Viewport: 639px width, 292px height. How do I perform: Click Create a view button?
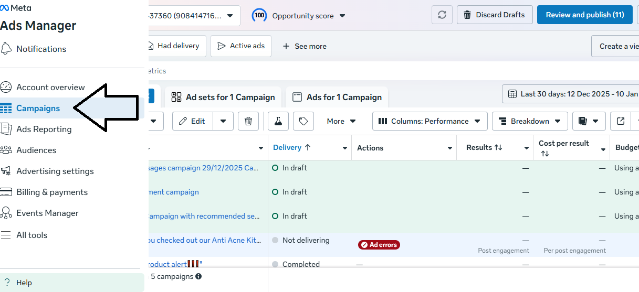(615, 46)
